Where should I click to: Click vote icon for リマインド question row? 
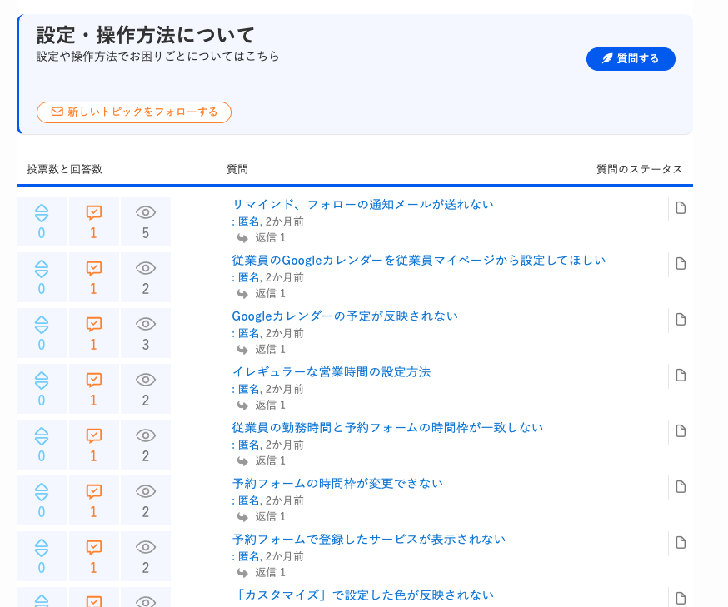42,212
